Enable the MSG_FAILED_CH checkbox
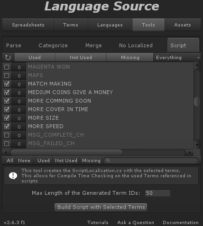 click(x=7, y=144)
